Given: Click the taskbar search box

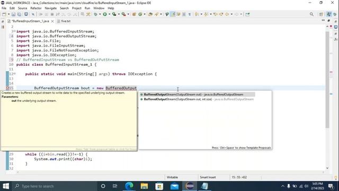Looking at the screenshot, I should (54, 186).
